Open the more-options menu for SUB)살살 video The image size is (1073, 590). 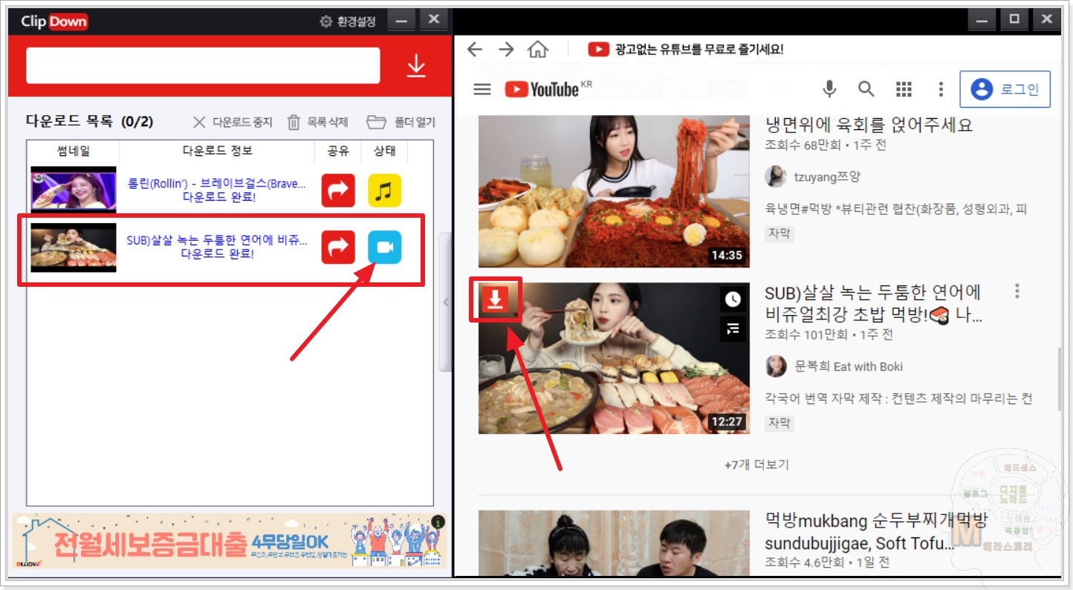[1017, 291]
